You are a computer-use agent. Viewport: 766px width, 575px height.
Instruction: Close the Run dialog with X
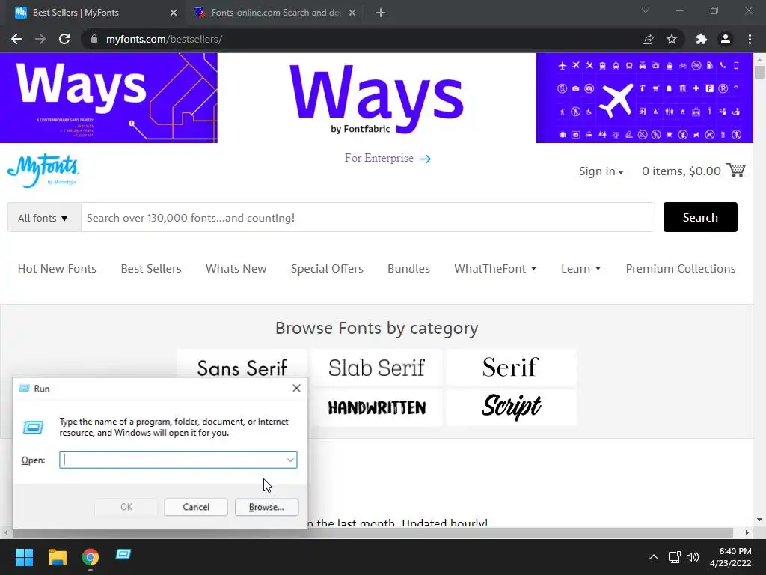[296, 389]
